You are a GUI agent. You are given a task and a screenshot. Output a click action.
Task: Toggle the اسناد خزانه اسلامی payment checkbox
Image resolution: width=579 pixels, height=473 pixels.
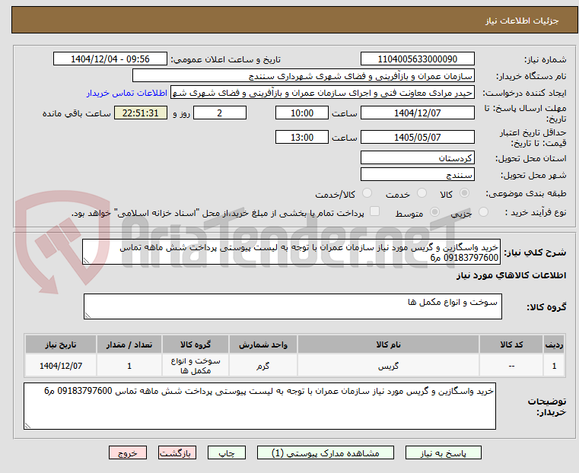(375, 211)
